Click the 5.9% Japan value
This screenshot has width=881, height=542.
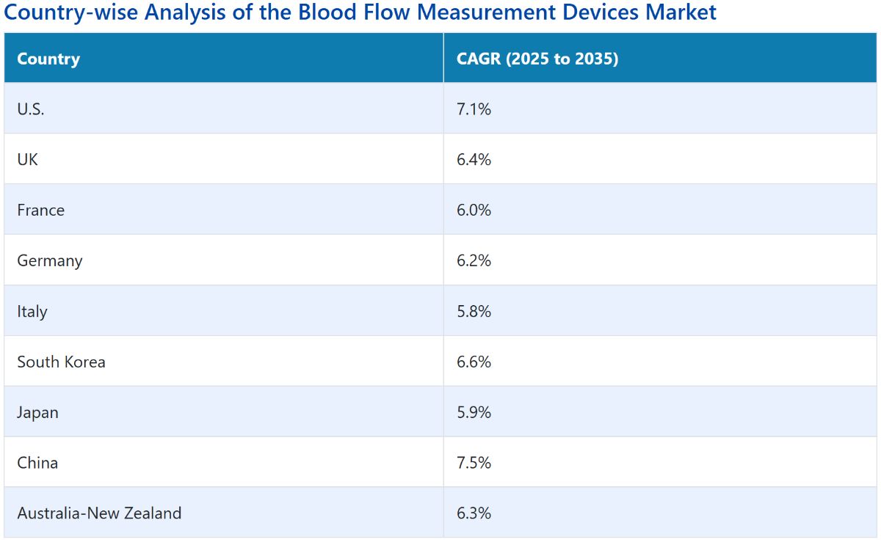474,412
